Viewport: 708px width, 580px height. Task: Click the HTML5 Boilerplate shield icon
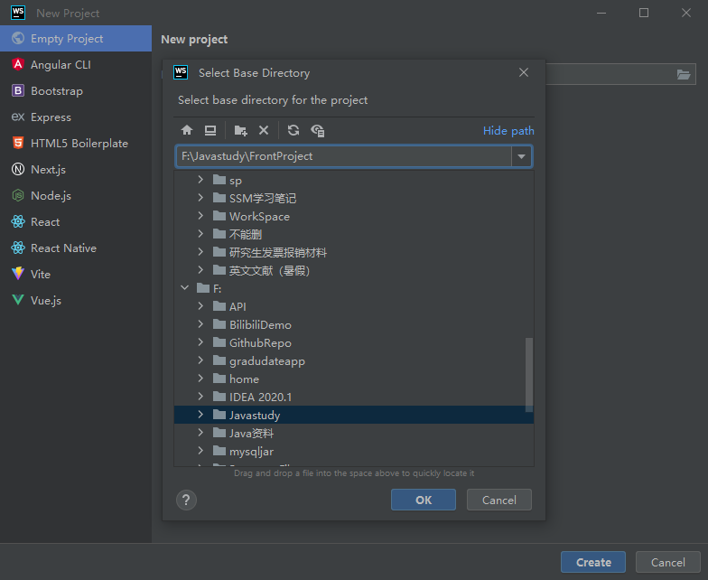[x=18, y=143]
